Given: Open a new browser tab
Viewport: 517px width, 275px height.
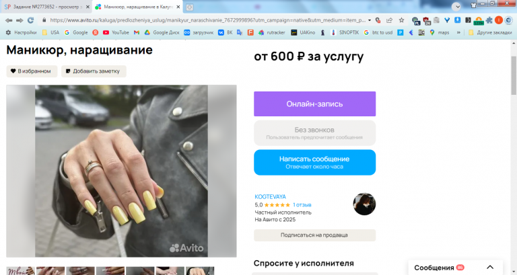Looking at the screenshot, I should [189, 7].
